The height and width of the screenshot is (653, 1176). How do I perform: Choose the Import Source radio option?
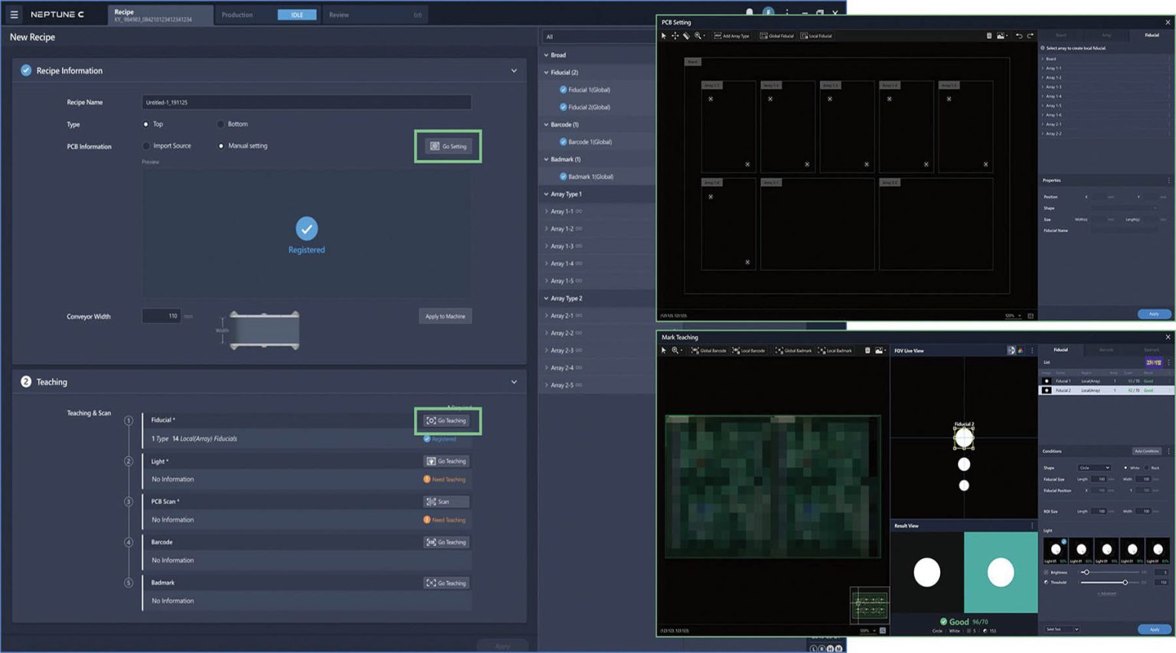[x=145, y=145]
